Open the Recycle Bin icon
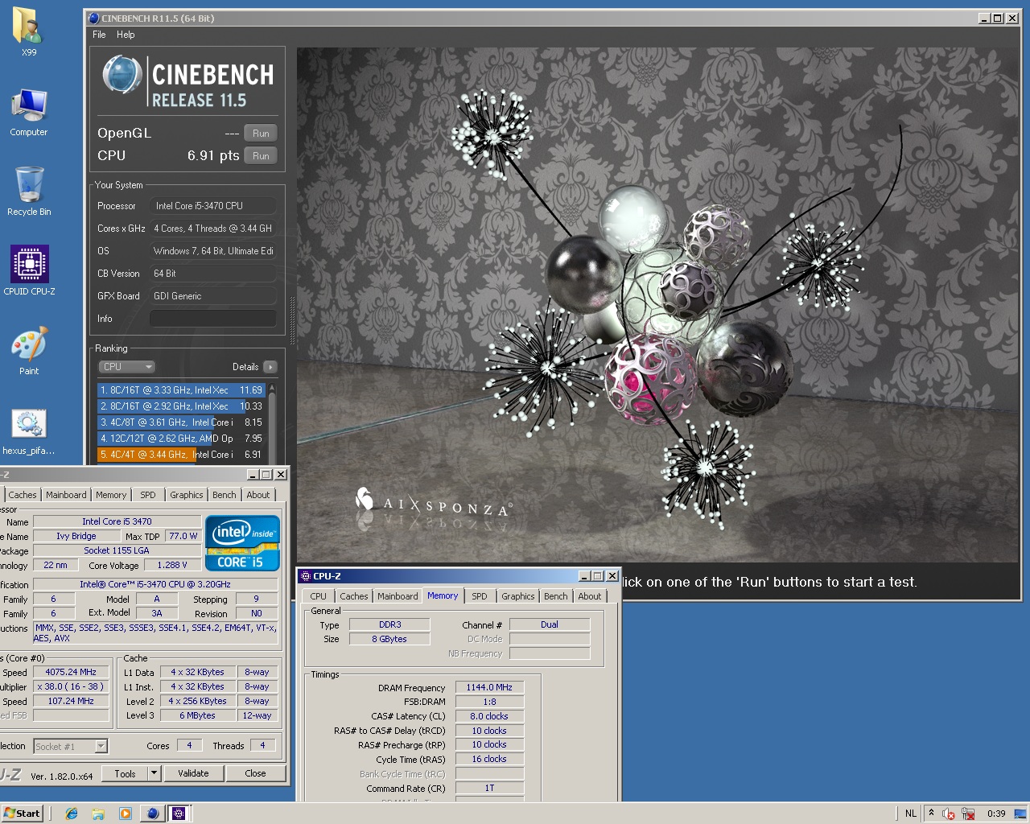 click(29, 192)
